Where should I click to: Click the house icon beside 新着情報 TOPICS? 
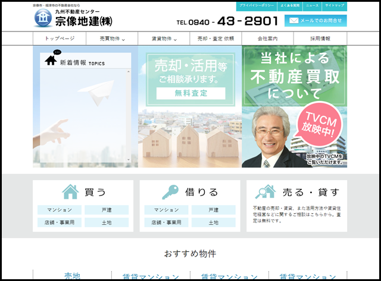click(51, 61)
